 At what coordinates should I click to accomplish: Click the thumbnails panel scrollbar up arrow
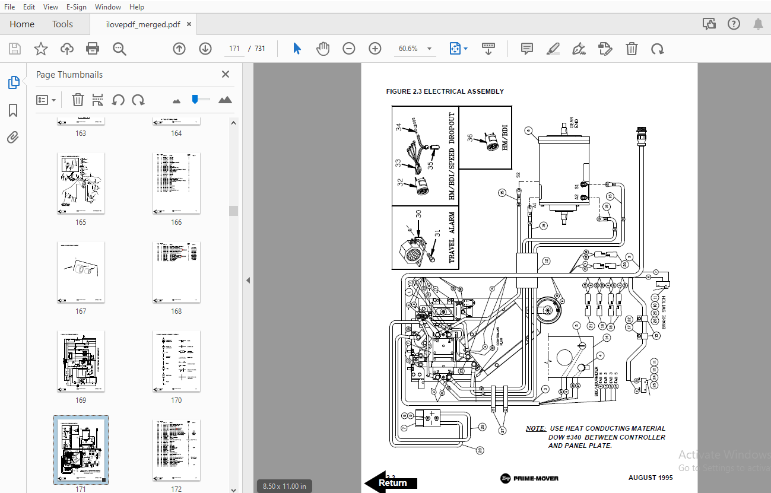[x=233, y=123]
